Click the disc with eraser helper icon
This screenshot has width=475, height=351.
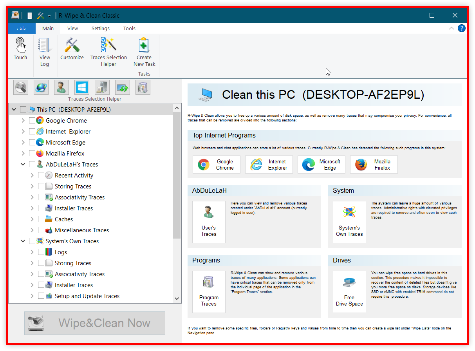(21, 87)
